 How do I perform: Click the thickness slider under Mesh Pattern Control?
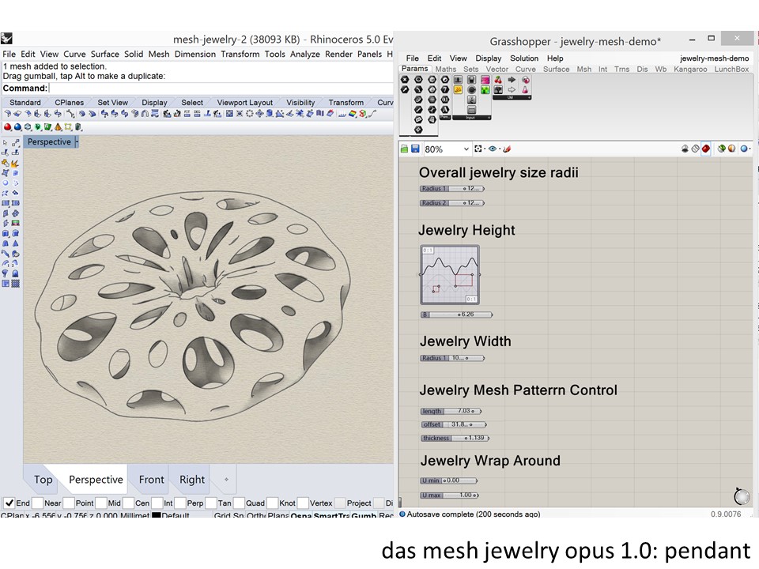click(455, 438)
